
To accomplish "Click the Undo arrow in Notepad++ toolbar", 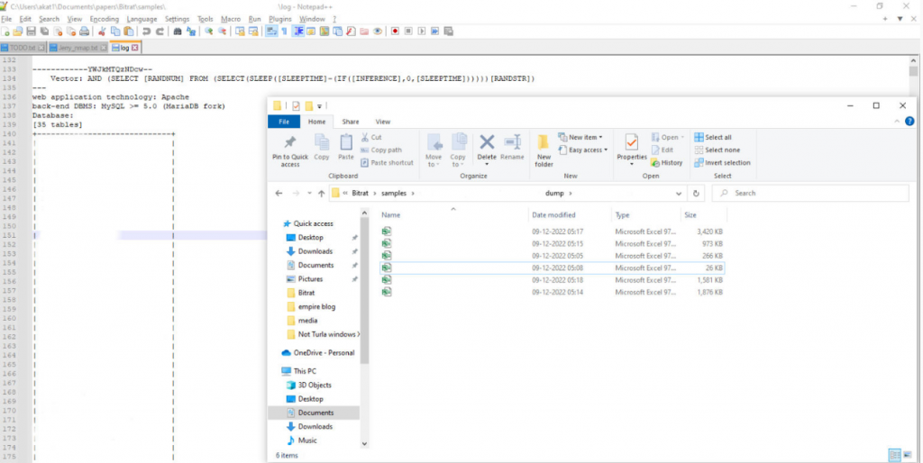I will point(146,32).
